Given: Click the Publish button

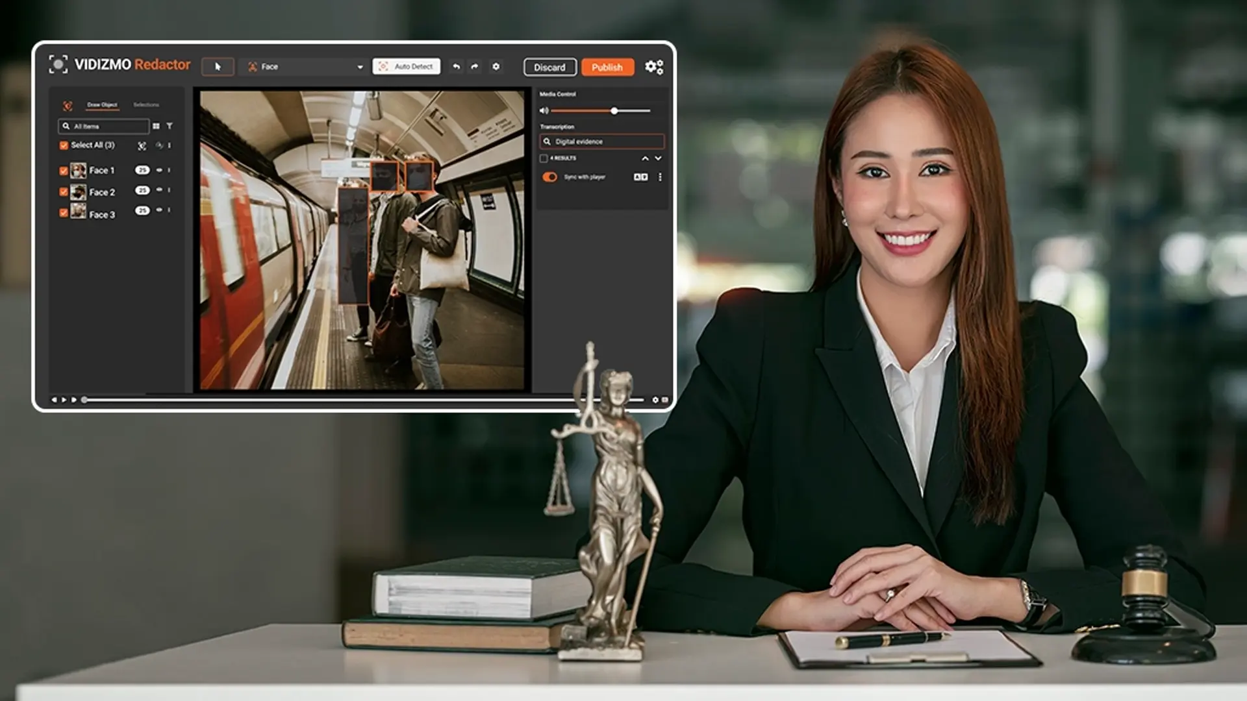Looking at the screenshot, I should point(607,68).
